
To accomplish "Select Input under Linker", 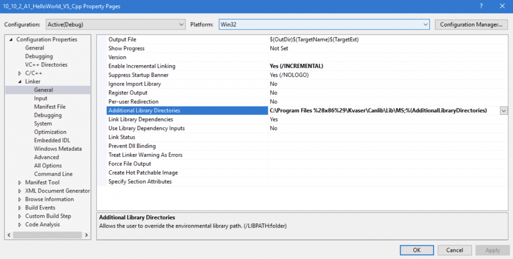I will pyautogui.click(x=40, y=98).
